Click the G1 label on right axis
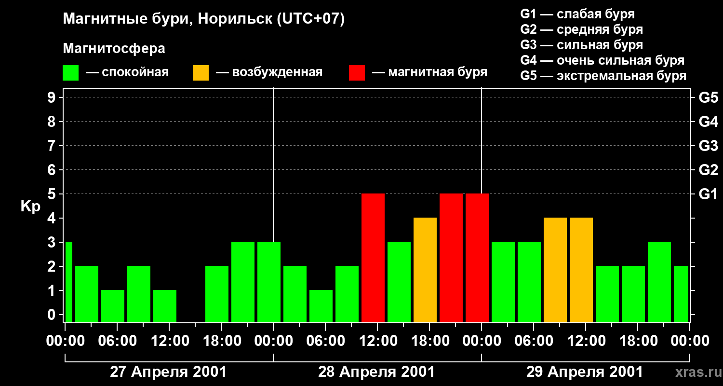This screenshot has width=723, height=386. (x=708, y=194)
